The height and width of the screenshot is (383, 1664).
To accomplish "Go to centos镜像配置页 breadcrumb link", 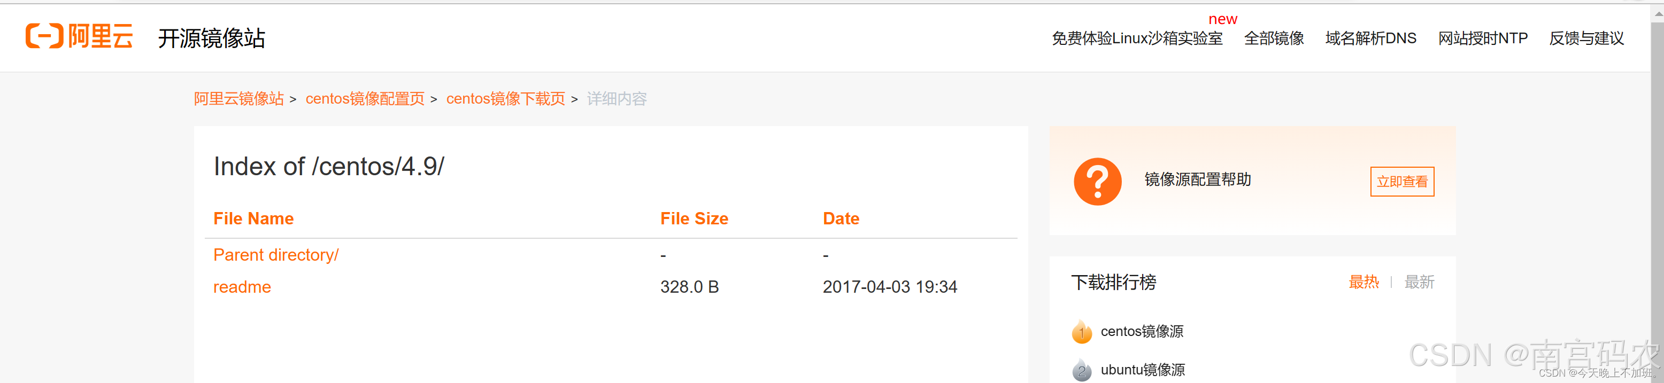I will pos(365,99).
